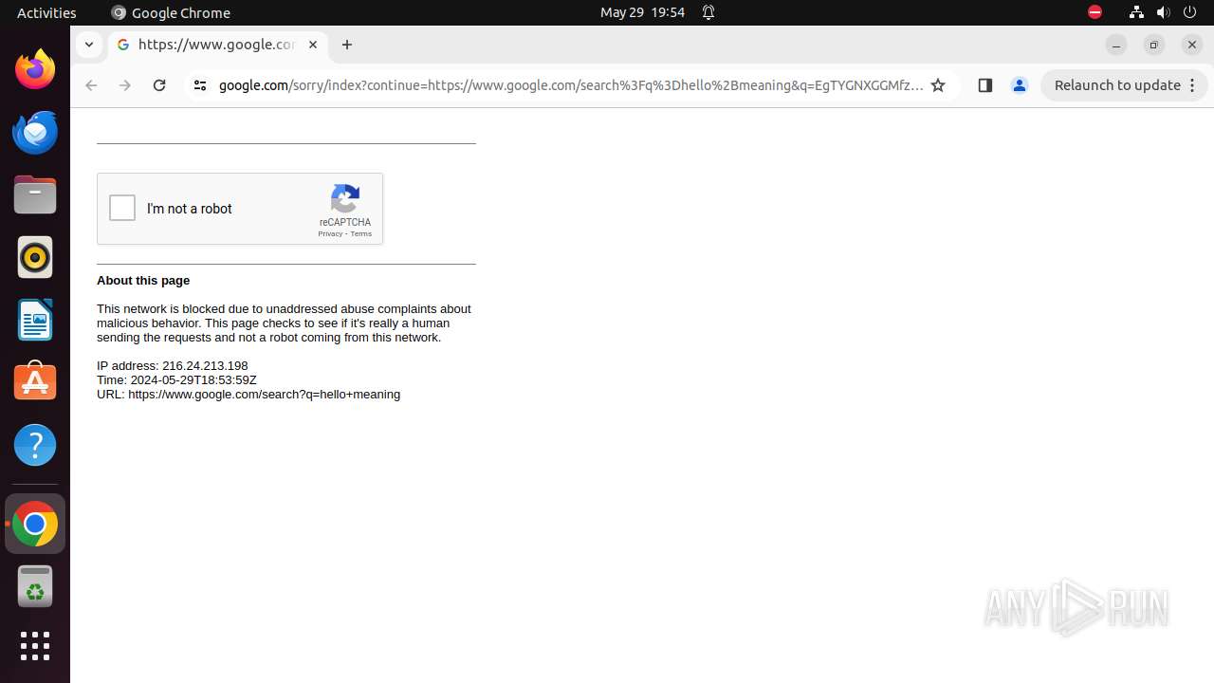This screenshot has width=1214, height=683.
Task: Click the address bar URL
Action: (x=570, y=85)
